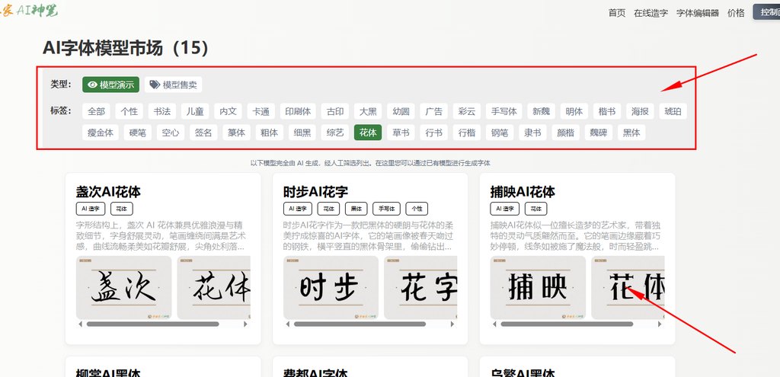Pick the 粗体 tag

click(x=269, y=133)
